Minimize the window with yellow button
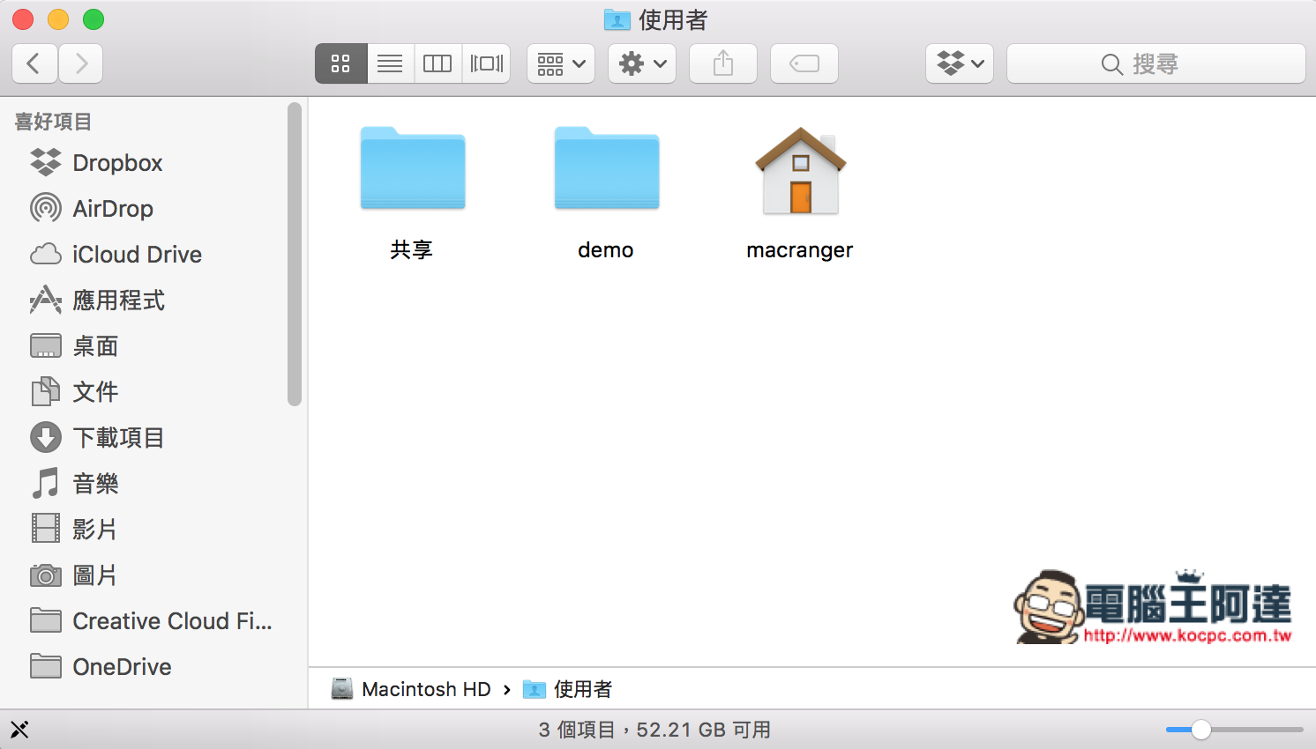The height and width of the screenshot is (749, 1316). point(58,19)
